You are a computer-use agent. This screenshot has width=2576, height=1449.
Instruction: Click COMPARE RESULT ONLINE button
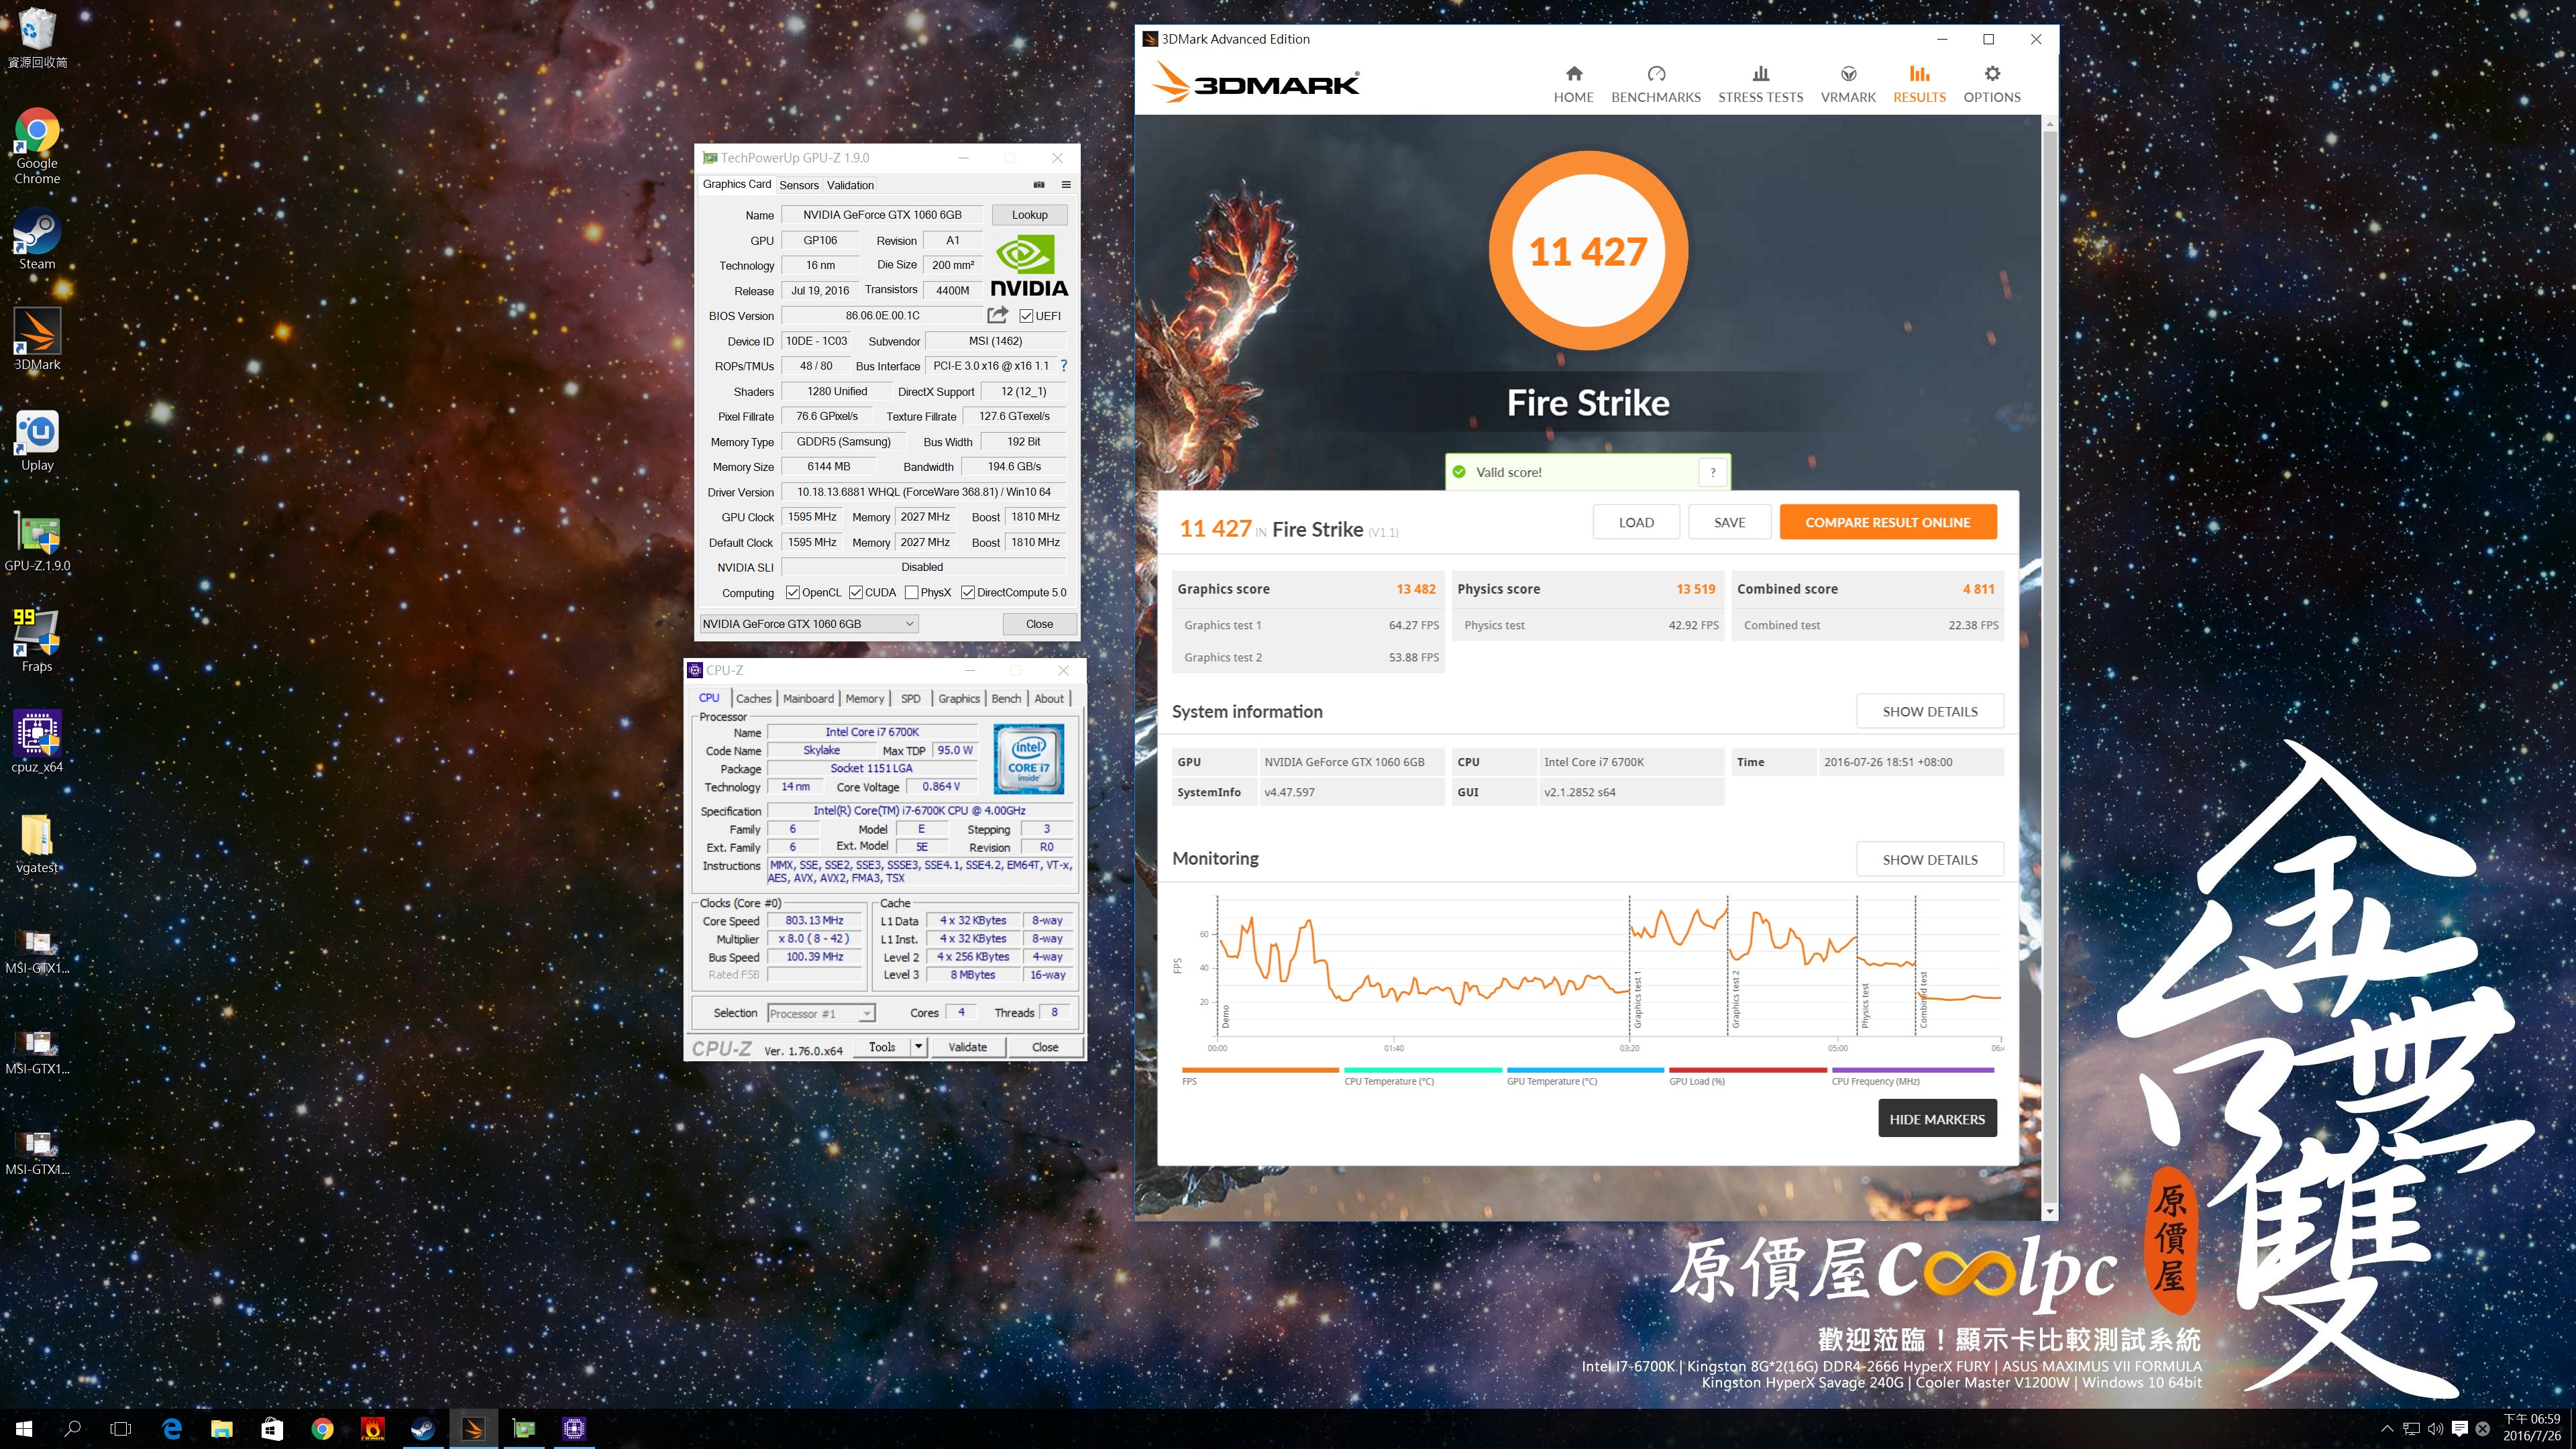pyautogui.click(x=1887, y=522)
